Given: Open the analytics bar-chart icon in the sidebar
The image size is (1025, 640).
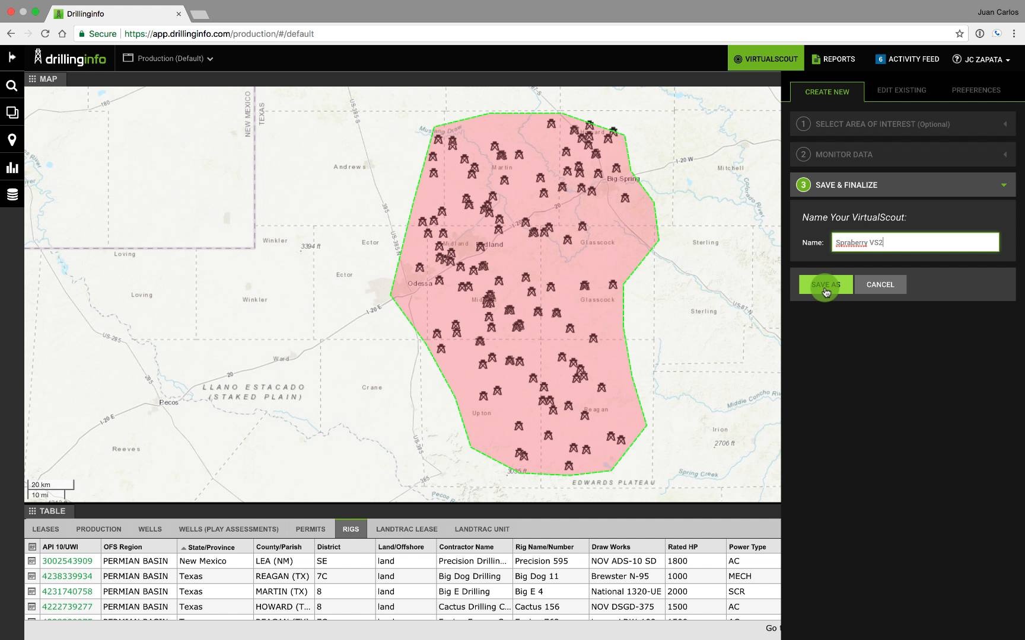Looking at the screenshot, I should tap(12, 167).
